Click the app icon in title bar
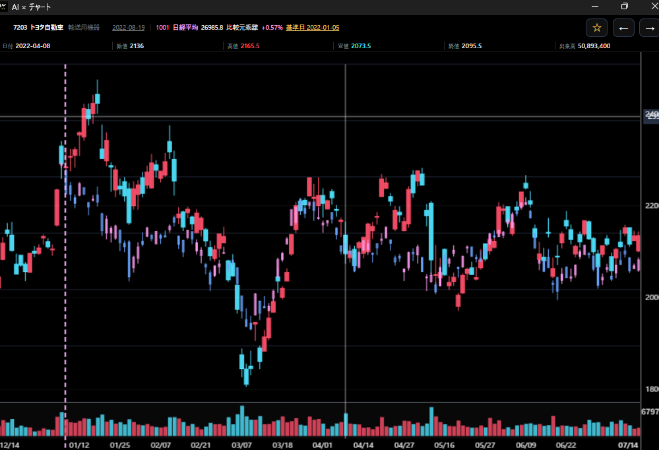Image resolution: width=659 pixels, height=450 pixels. [3, 7]
